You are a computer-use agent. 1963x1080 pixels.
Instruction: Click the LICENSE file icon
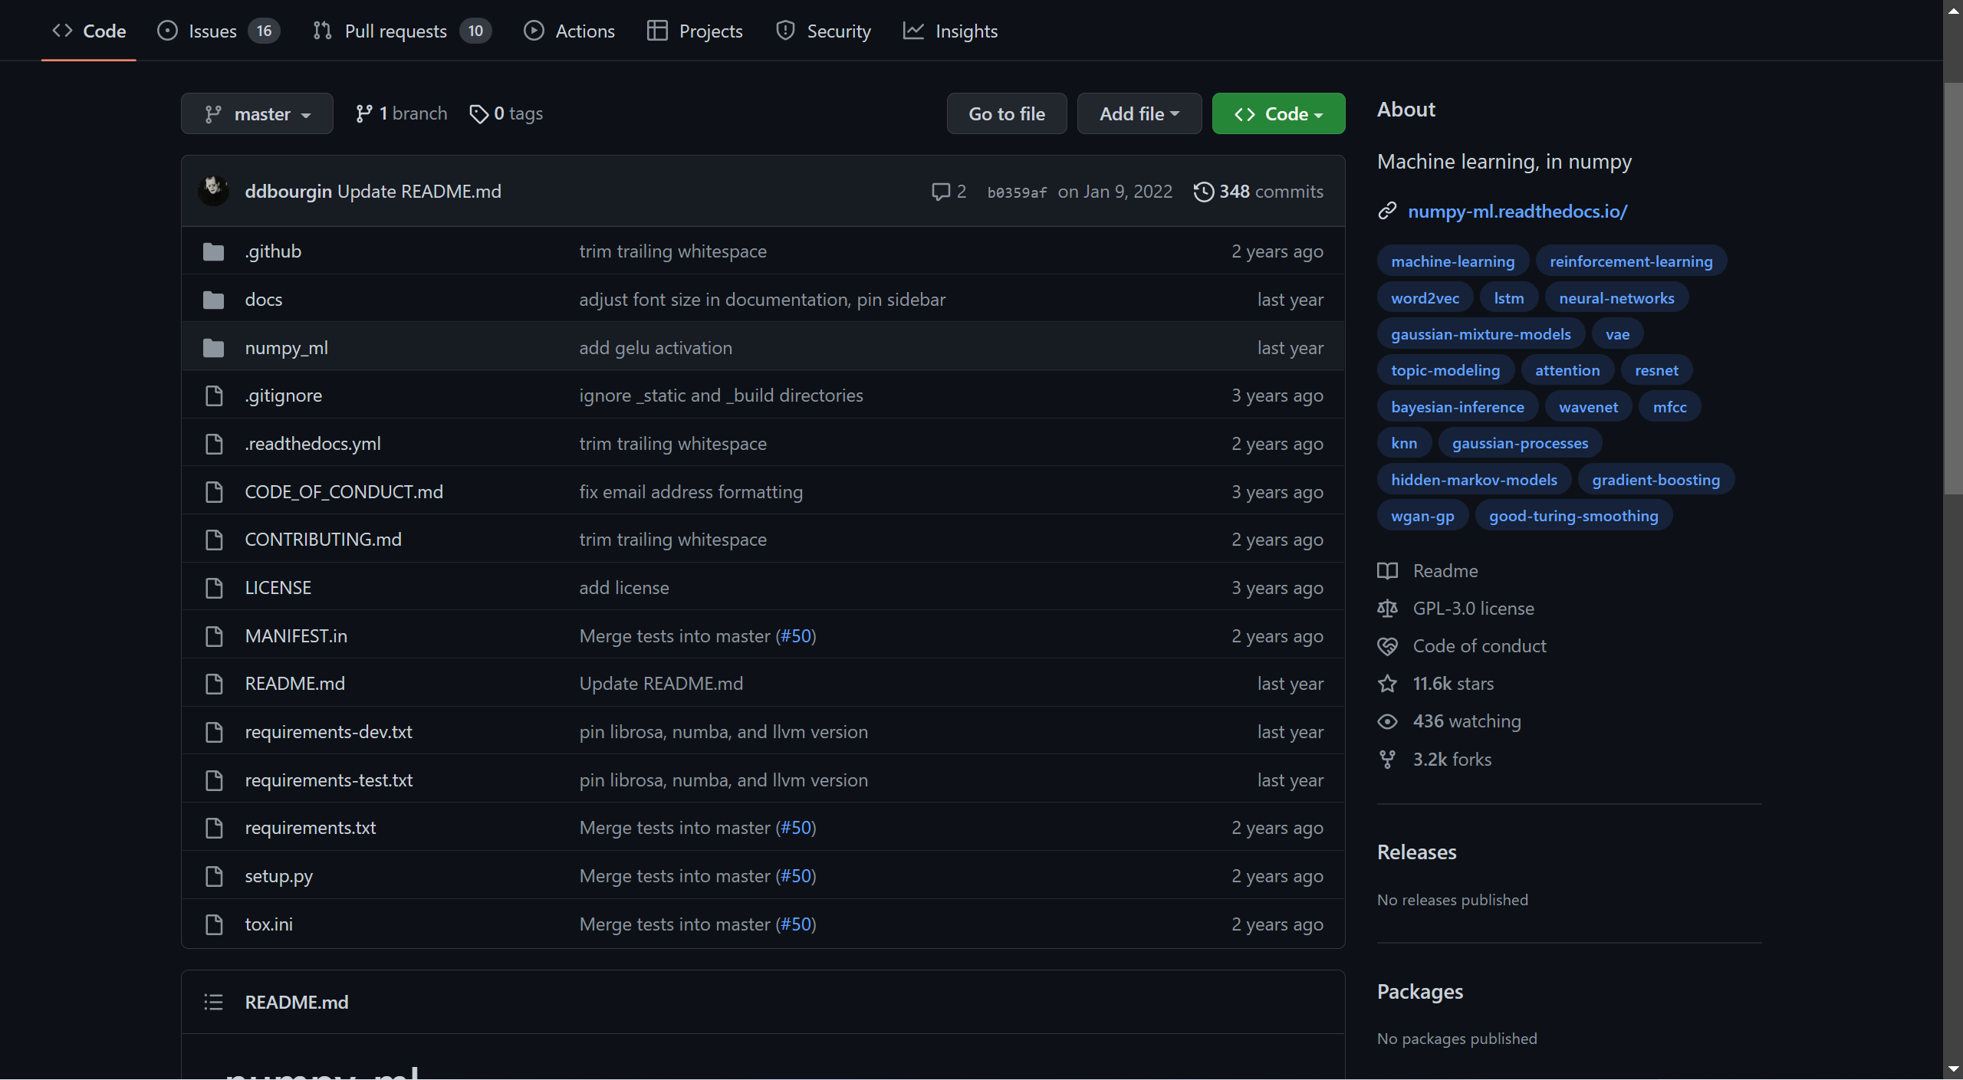tap(214, 588)
